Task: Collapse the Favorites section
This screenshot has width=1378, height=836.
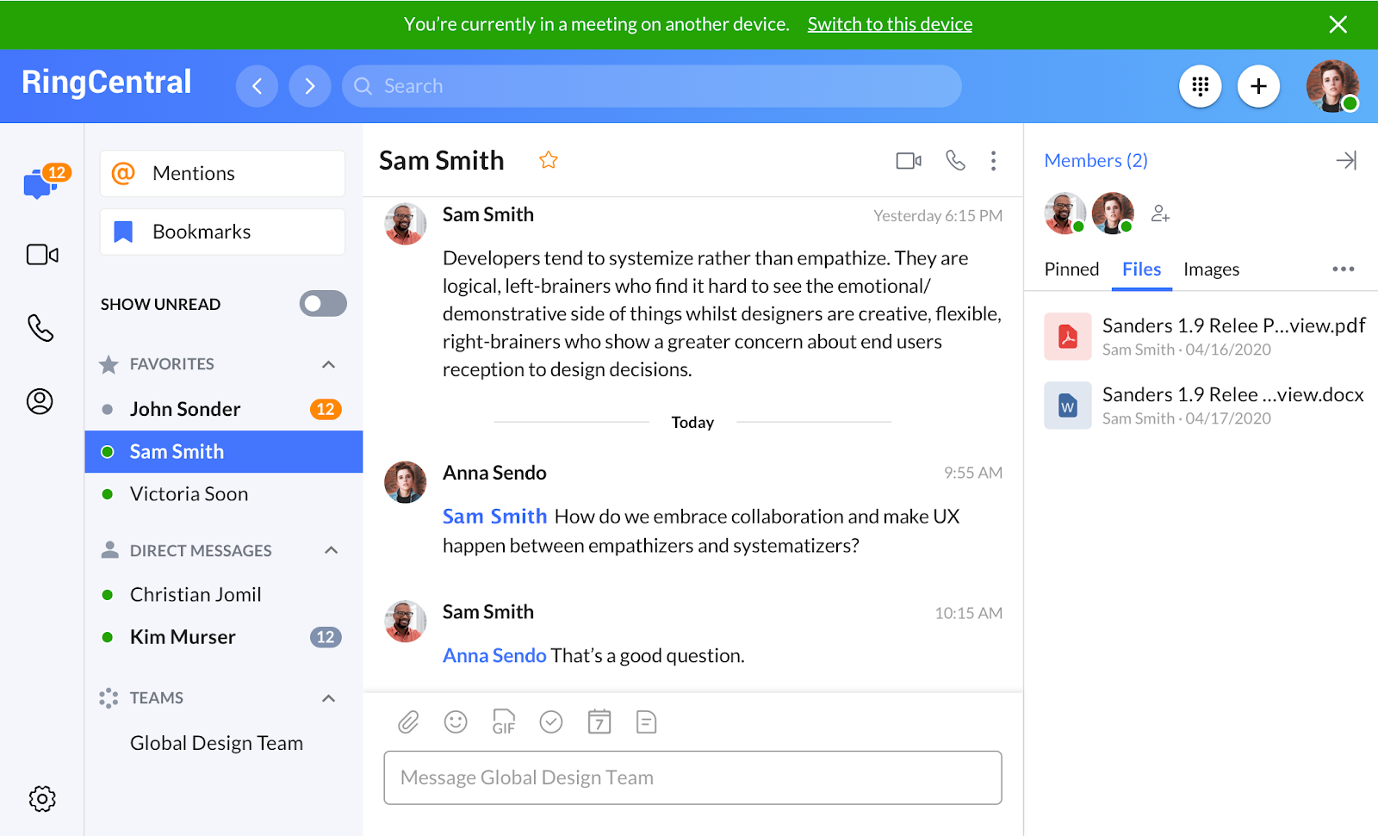Action: tap(328, 364)
